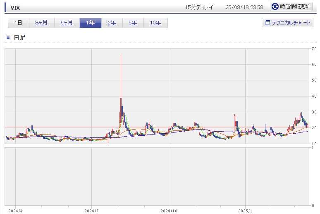
Task: Select the 3ヶ月 range tab
Action: (x=42, y=23)
